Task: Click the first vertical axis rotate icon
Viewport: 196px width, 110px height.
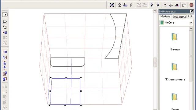Action: [x=152, y=5]
